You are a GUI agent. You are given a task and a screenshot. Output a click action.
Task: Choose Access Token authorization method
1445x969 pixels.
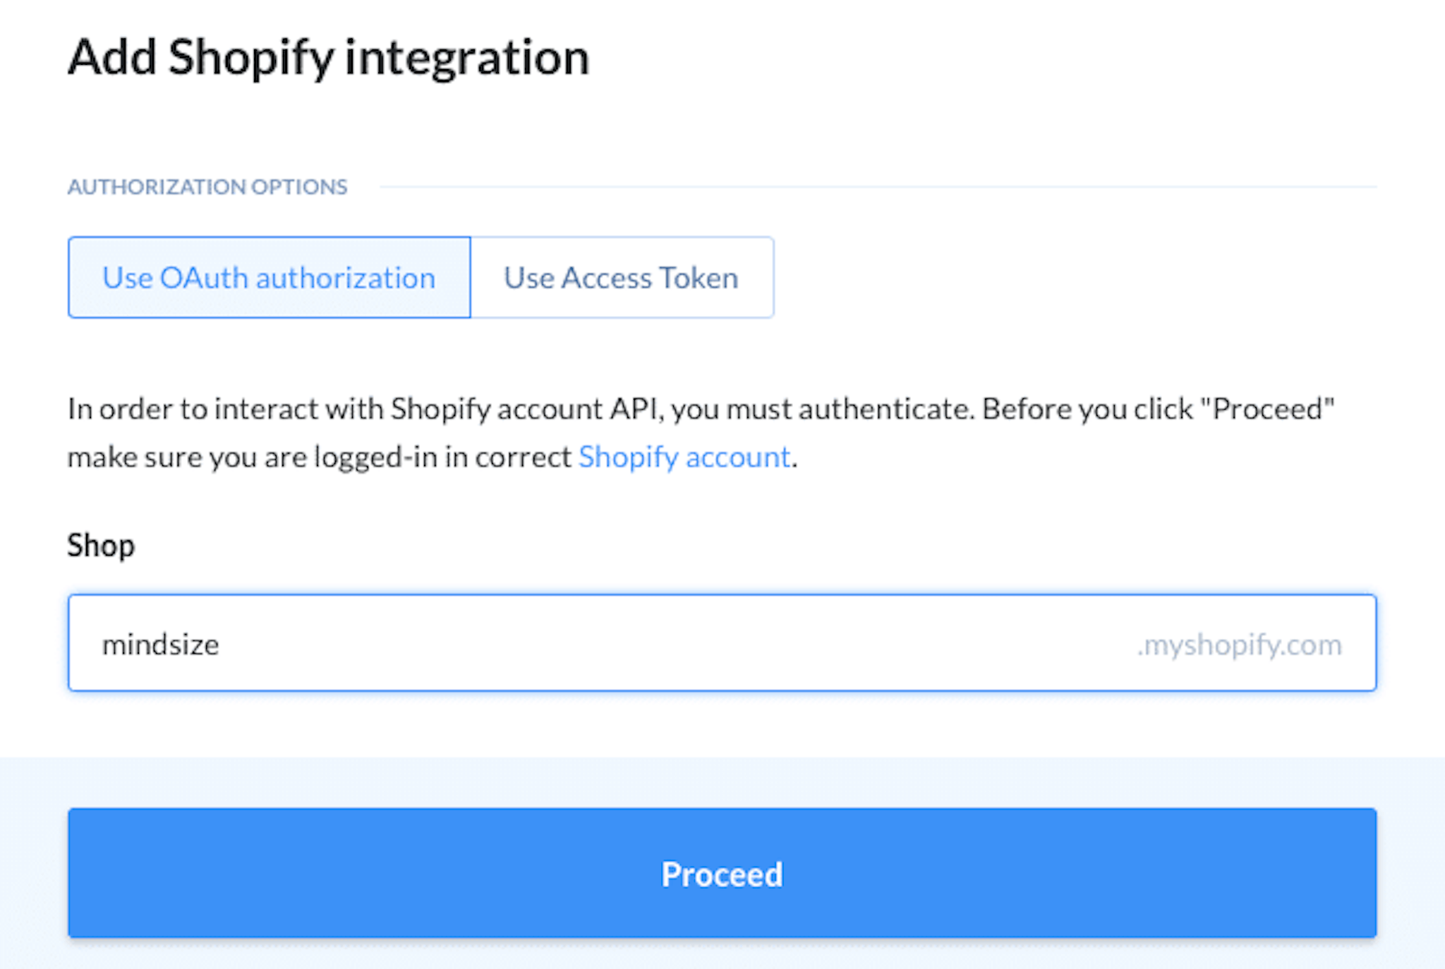[622, 277]
